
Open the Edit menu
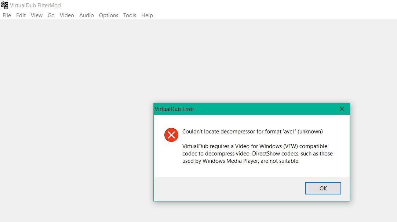point(21,15)
